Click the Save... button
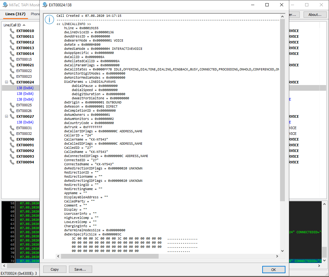Viewport: 329px width, 277px height. click(80, 269)
